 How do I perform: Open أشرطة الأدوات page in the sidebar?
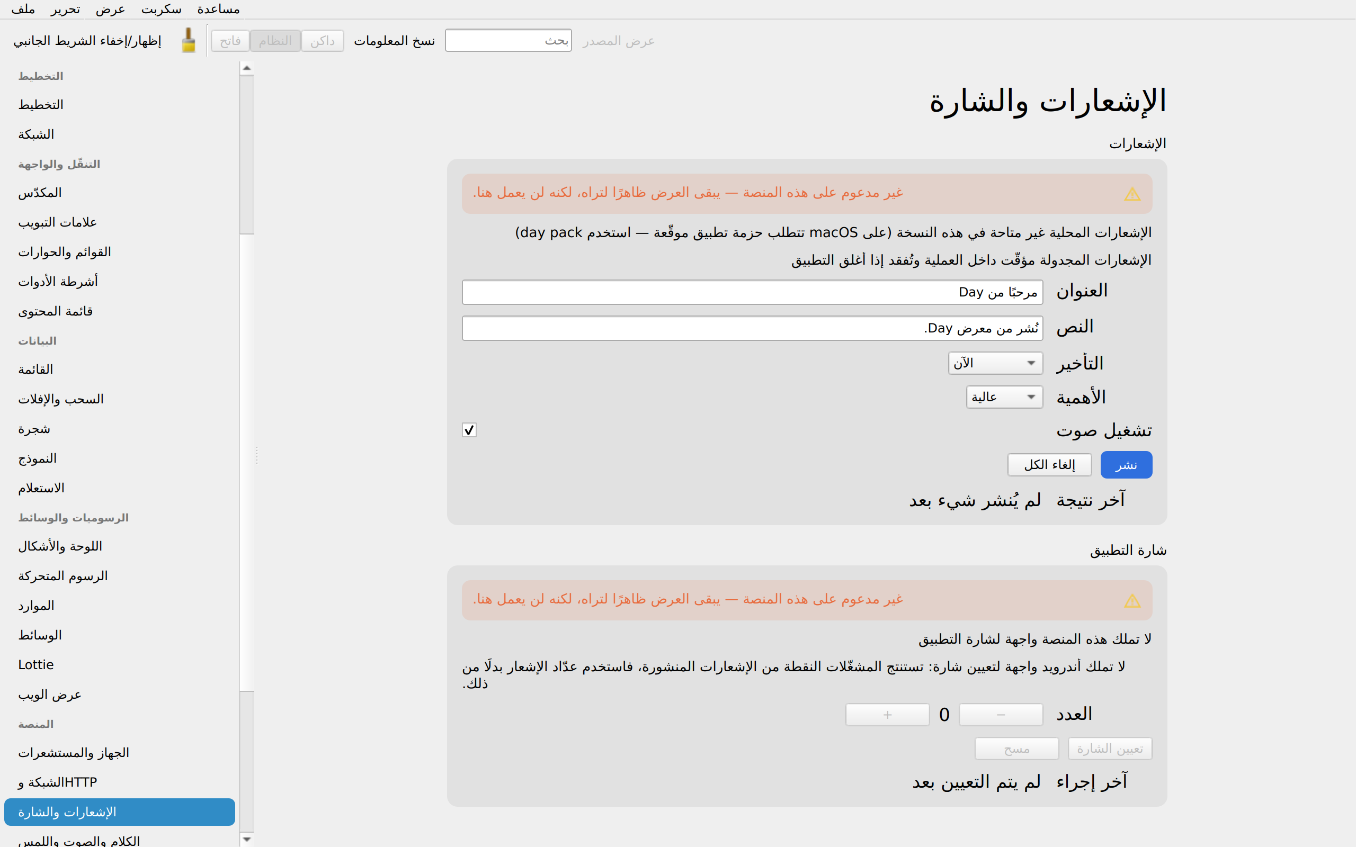pyautogui.click(x=119, y=281)
